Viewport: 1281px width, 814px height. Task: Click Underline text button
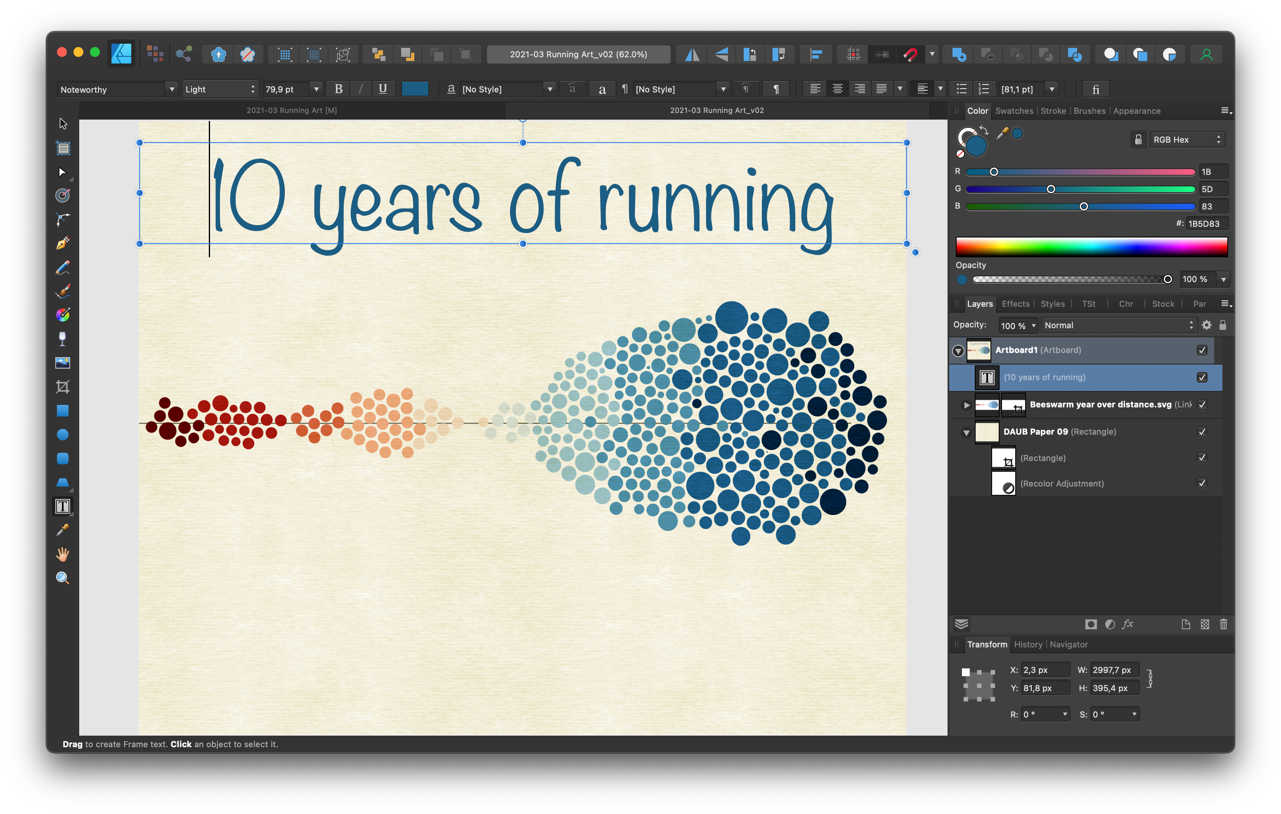pos(383,89)
